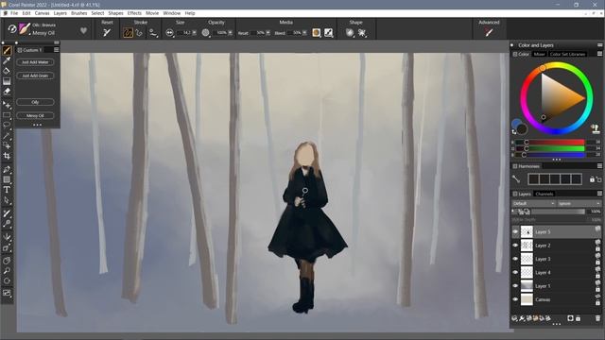Select the Pen tool
The height and width of the screenshot is (340, 605).
click(7, 169)
